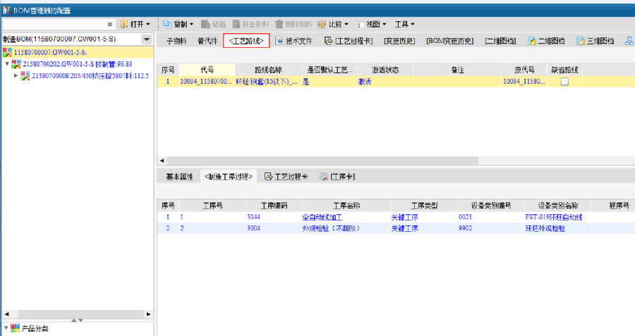Open lower 工艺过程卡 tab icon

point(268,177)
